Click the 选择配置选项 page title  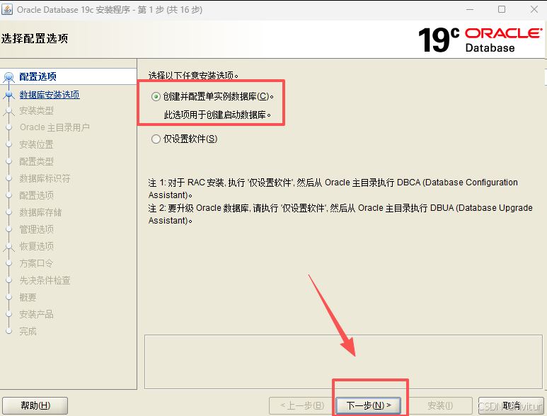pos(35,38)
